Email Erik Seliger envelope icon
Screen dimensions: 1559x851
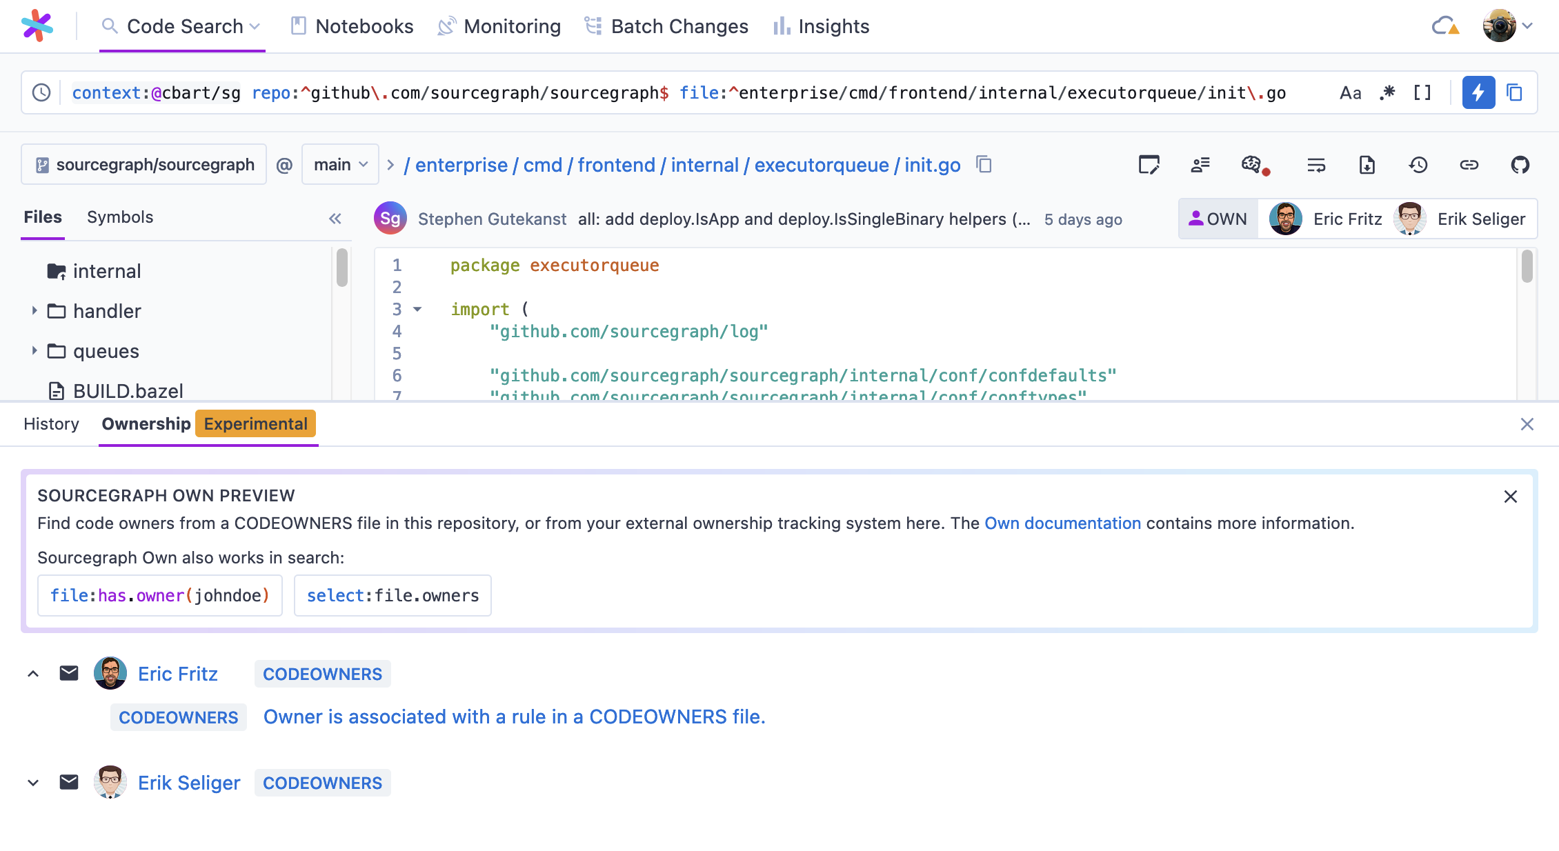69,783
